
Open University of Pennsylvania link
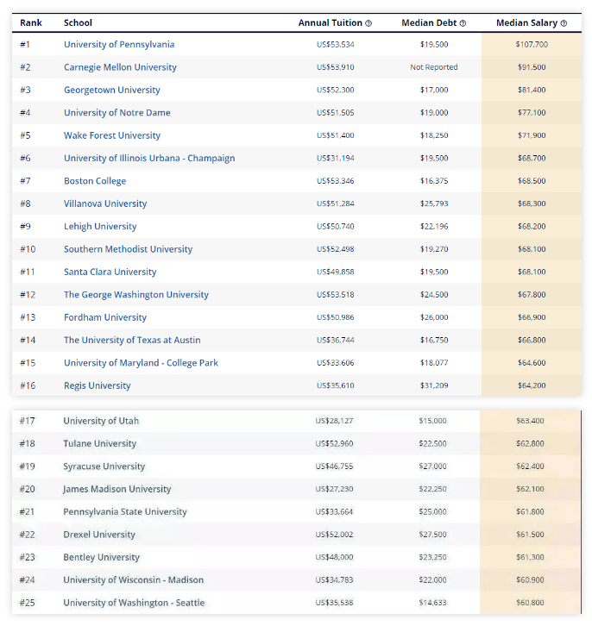pyautogui.click(x=119, y=44)
